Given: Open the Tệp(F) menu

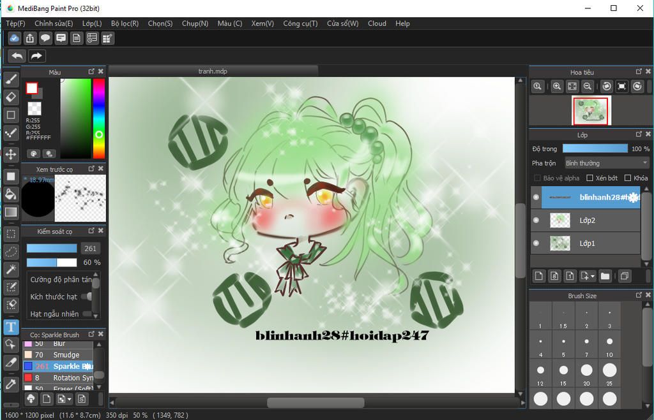Looking at the screenshot, I should click(15, 24).
